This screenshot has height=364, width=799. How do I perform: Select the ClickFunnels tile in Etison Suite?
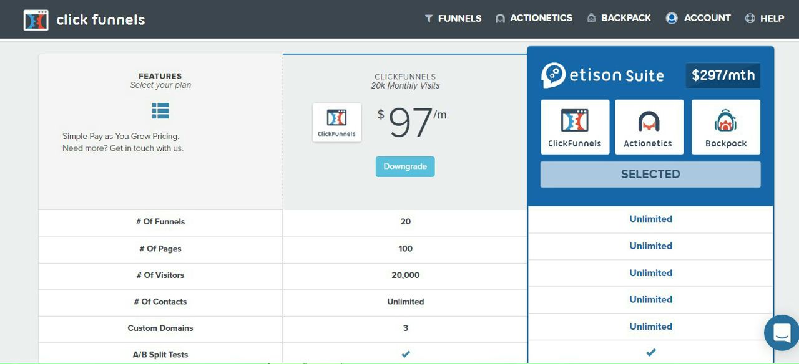575,127
